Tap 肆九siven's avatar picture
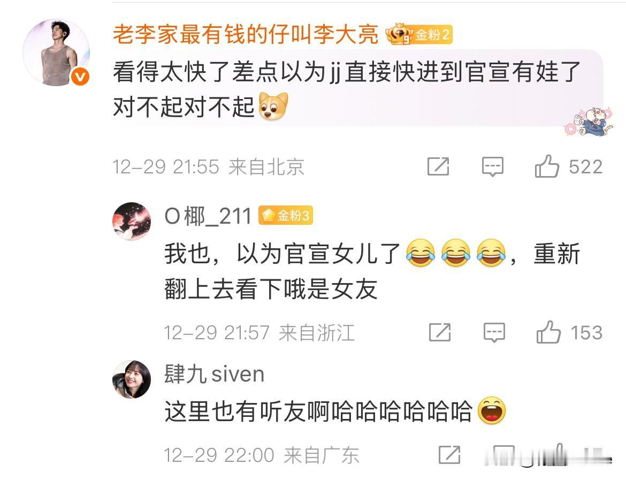626x480 pixels. click(x=132, y=379)
